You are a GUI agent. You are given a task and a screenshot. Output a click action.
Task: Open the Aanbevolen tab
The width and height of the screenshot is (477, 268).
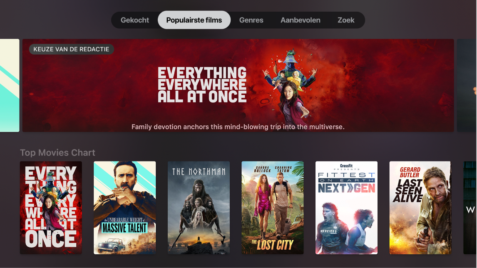point(300,20)
